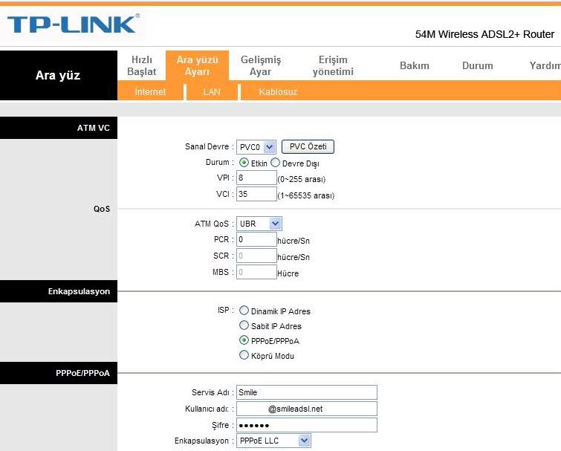Open the Enkapsulasyon PPPoE LLC dropdown

tap(273, 441)
